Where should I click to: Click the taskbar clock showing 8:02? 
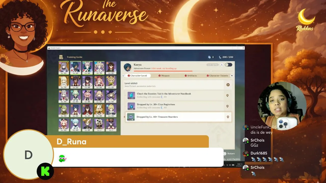point(240,165)
